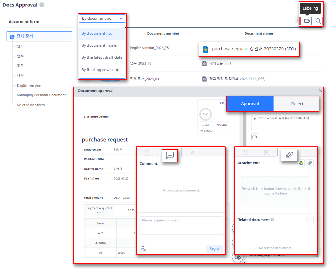Click the help question mark beside Docs Approval
Screen dimensions: 328x272
point(42,5)
